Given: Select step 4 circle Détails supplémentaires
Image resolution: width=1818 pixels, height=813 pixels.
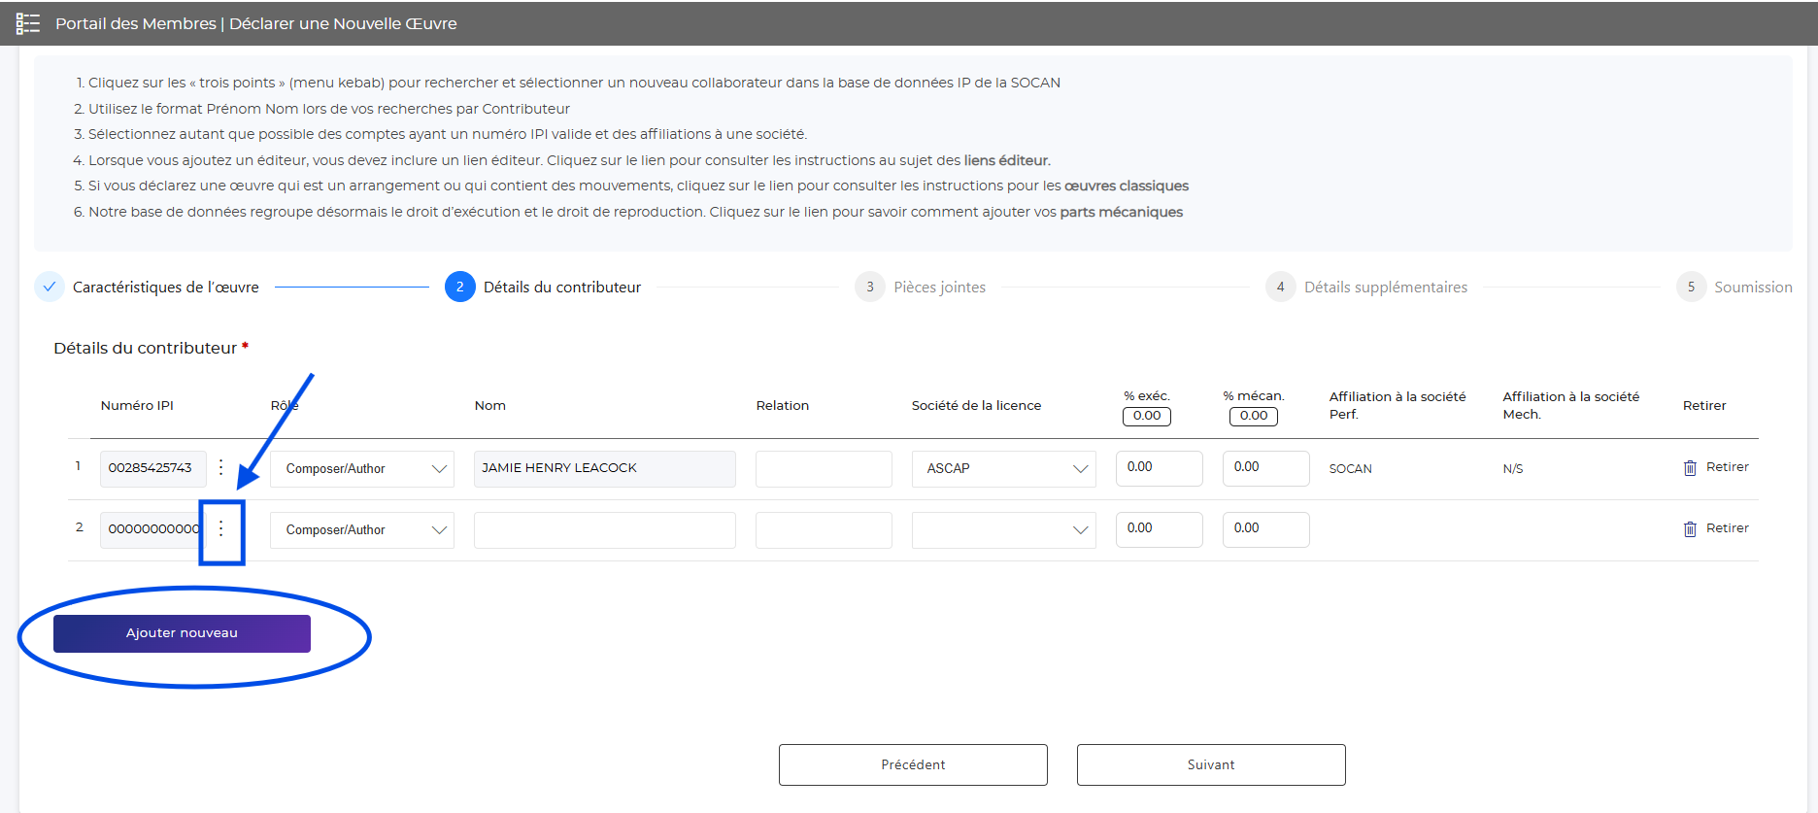Looking at the screenshot, I should tap(1280, 287).
